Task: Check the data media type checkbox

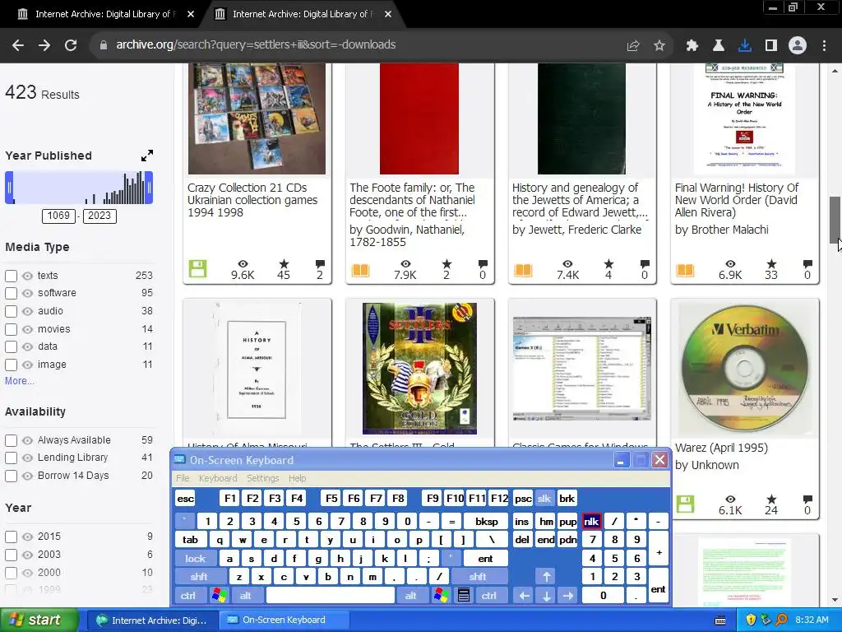Action: point(11,346)
